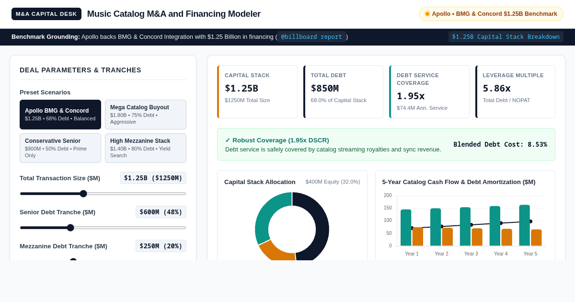Screen dimensions: 575x302
Task: Choose the Mega Catalog Buyout preset
Action: click(x=146, y=115)
